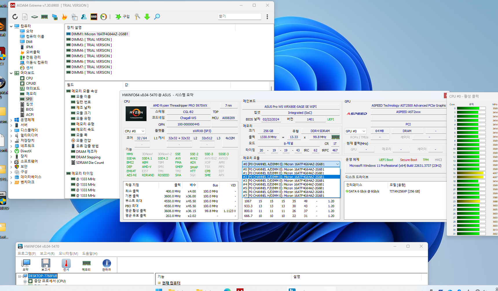The image size is (498, 291).
Task: Click the user silhouette icon in AIDA64 toolbar
Action: [x=84, y=17]
